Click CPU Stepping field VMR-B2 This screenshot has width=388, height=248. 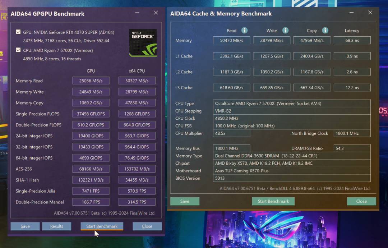(292, 111)
